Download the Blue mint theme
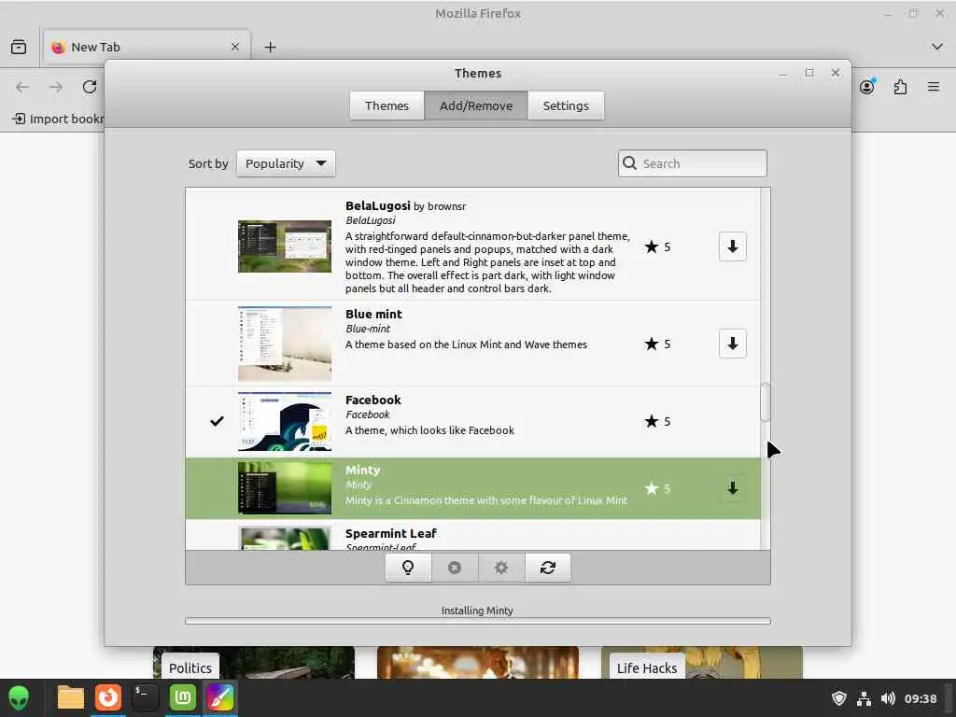This screenshot has width=956, height=717. pos(732,344)
